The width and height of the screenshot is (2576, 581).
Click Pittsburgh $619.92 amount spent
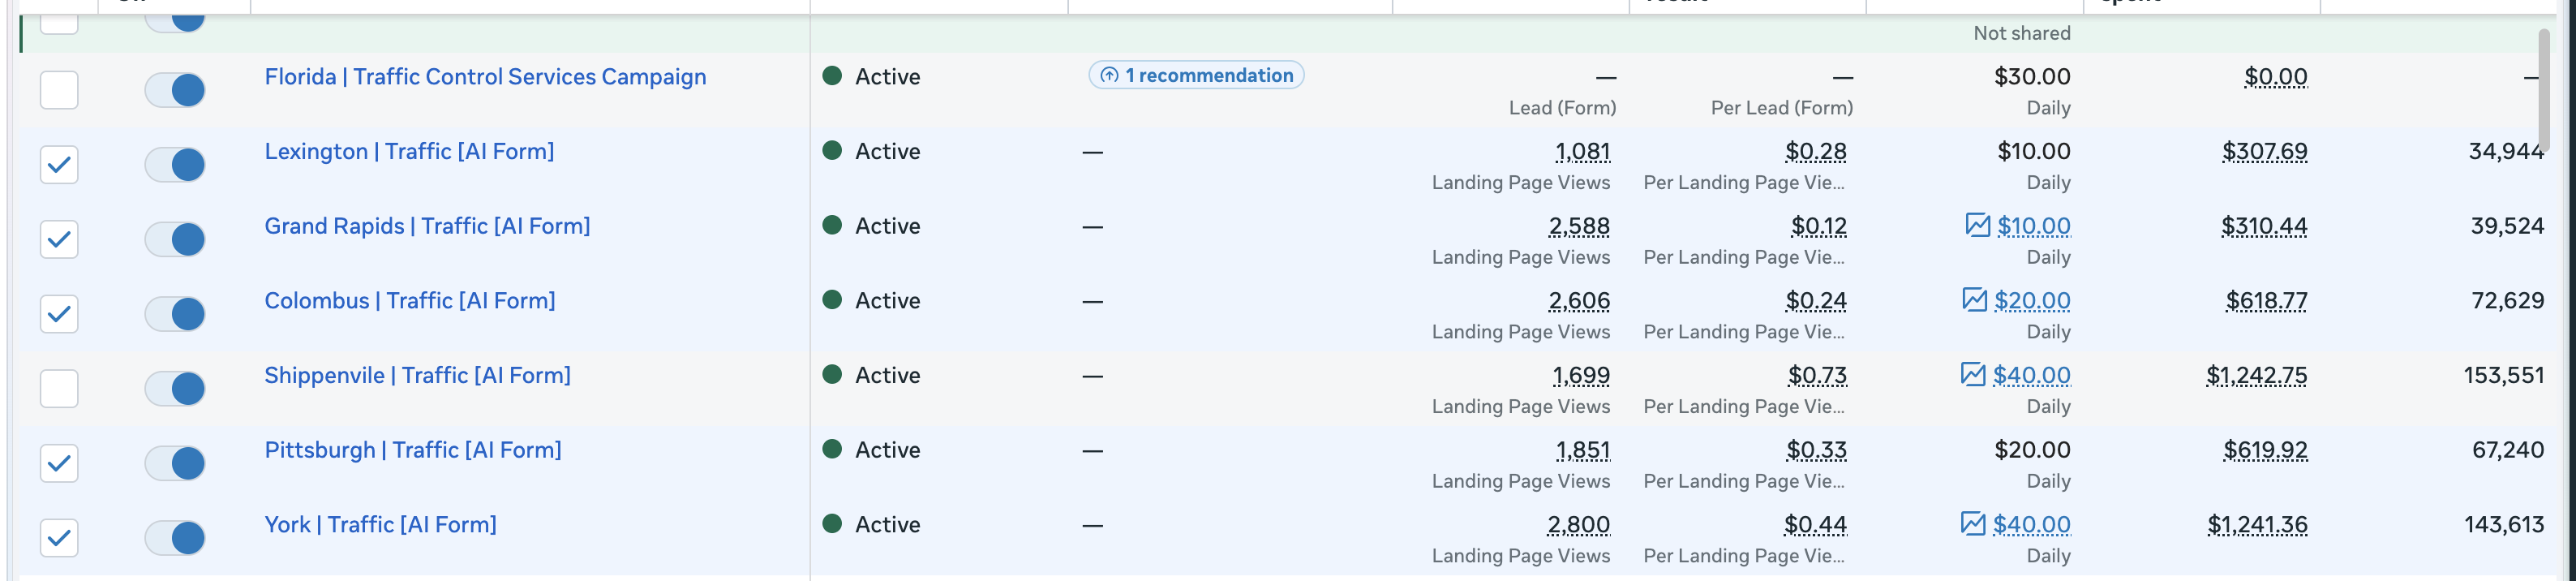tap(2266, 450)
